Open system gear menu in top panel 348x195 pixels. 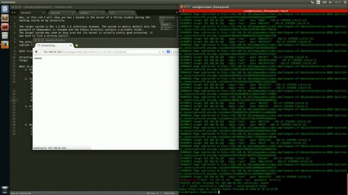coord(345,2)
